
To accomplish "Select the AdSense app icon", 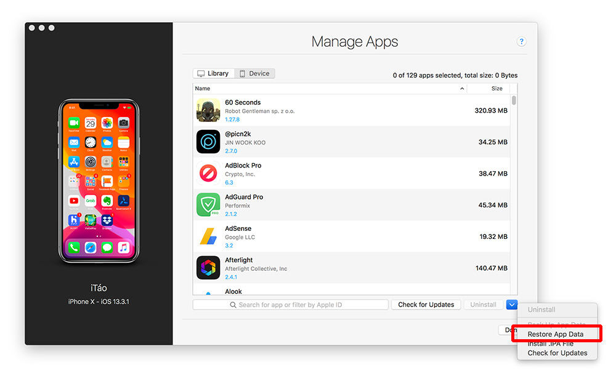I will (208, 236).
